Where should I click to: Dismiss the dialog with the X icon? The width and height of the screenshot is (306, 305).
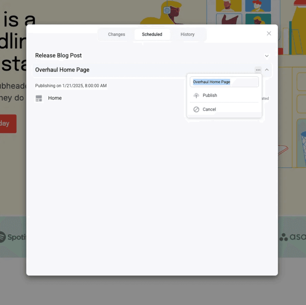(x=269, y=33)
